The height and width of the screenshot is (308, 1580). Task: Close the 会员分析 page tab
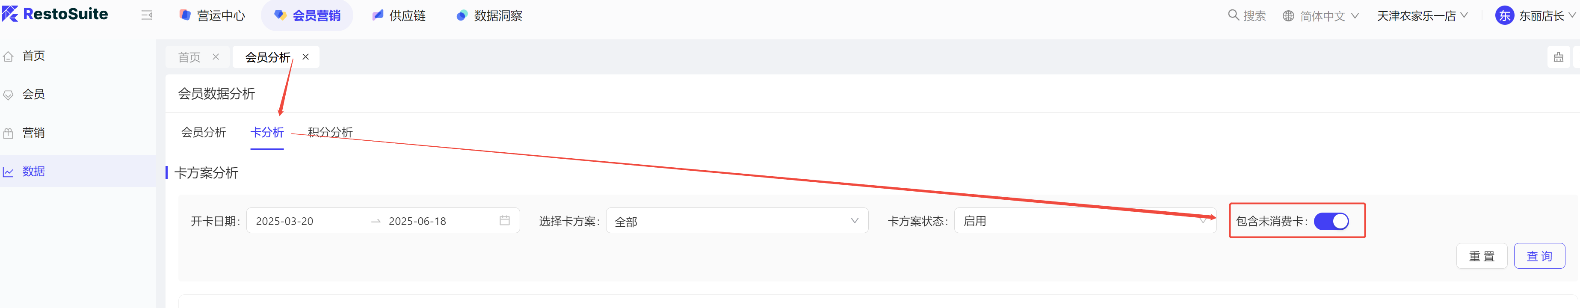tap(305, 57)
